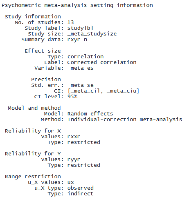Select the study label value studylbl
This screenshot has width=189, height=197.
tap(80, 28)
